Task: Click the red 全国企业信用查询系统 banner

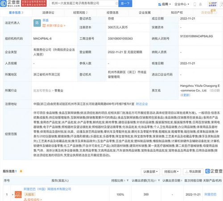Action: [34, 4]
